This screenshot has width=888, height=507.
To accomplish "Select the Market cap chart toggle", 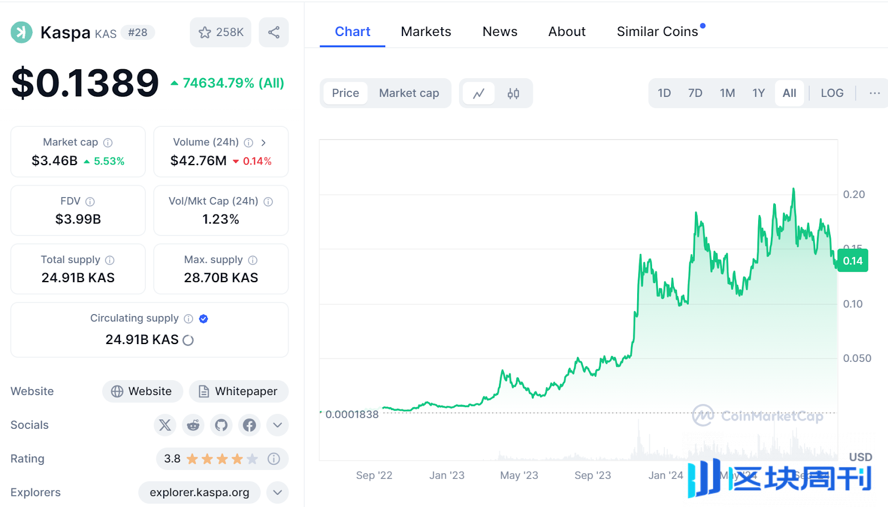I will coord(409,93).
